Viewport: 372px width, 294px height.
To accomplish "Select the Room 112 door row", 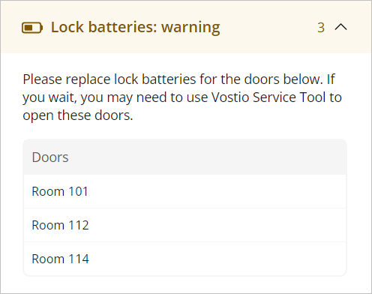I will [x=185, y=225].
